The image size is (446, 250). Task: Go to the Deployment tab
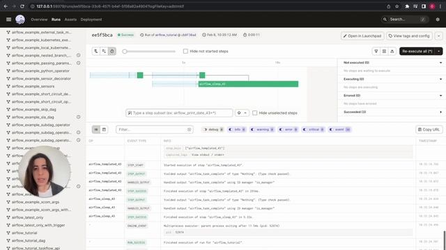coord(91,19)
